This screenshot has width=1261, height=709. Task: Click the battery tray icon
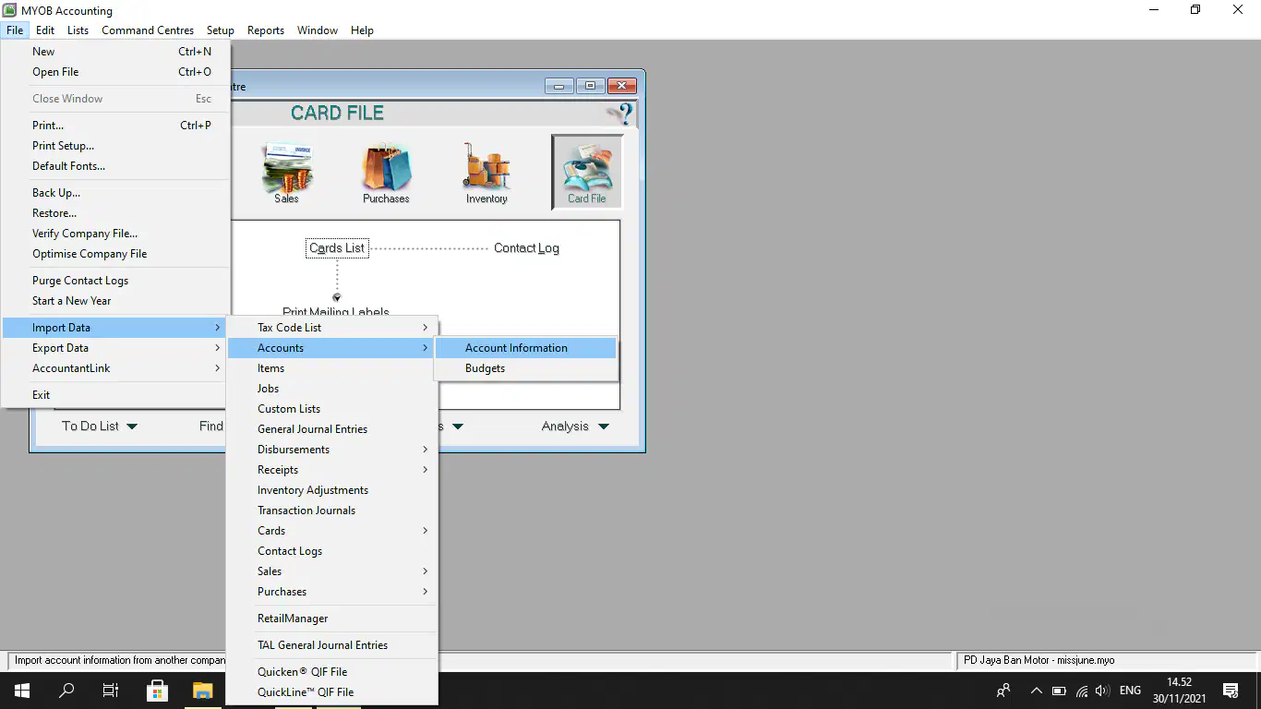[x=1059, y=691]
